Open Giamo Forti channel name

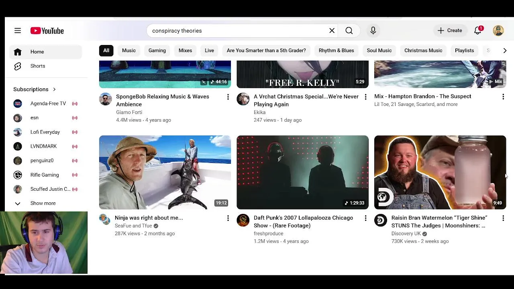(129, 112)
